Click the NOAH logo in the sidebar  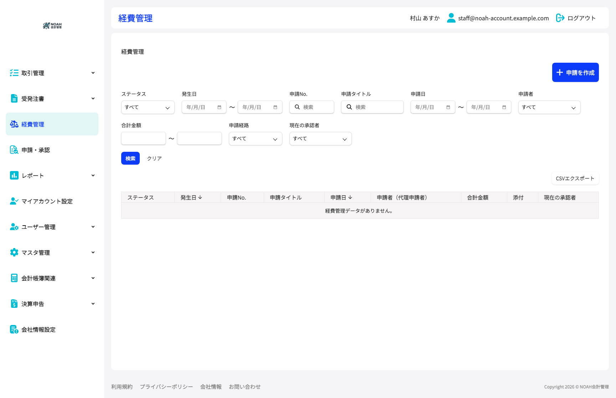tap(52, 26)
